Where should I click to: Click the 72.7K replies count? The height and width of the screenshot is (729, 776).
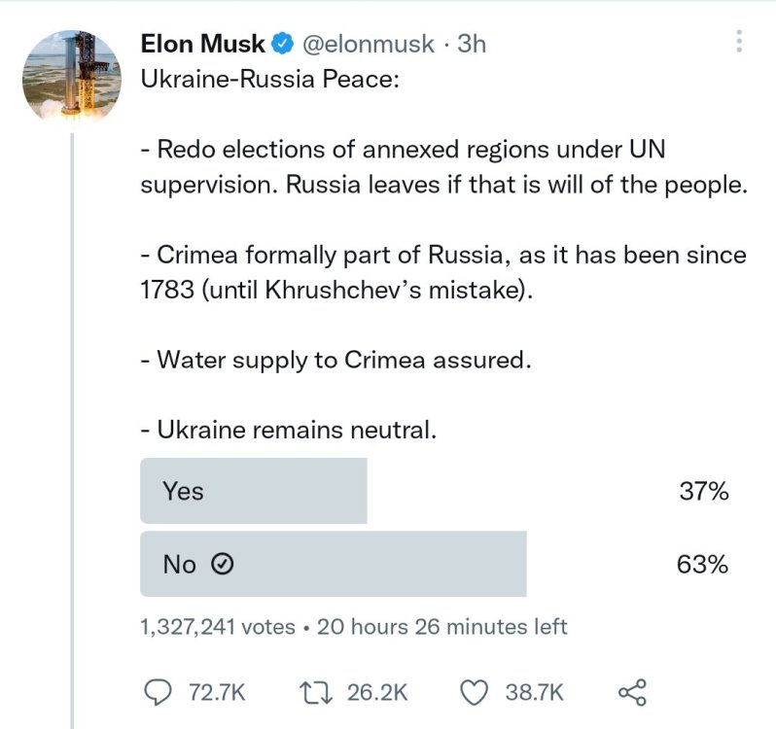pyautogui.click(x=215, y=692)
